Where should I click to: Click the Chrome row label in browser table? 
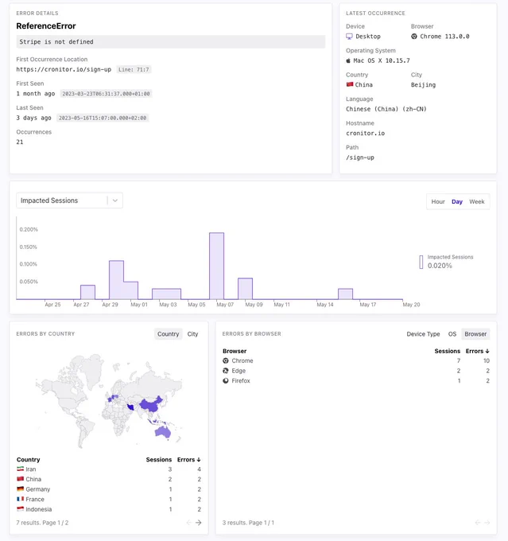(242, 360)
